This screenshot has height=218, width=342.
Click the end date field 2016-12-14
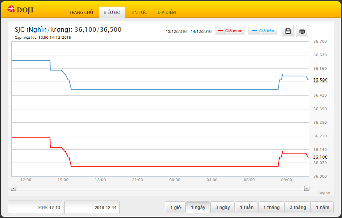(92, 208)
